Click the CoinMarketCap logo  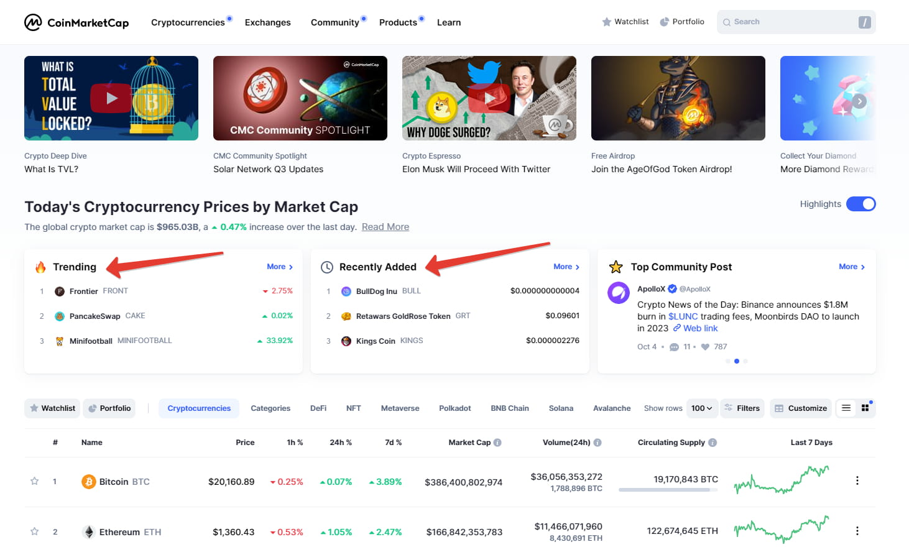(x=76, y=22)
